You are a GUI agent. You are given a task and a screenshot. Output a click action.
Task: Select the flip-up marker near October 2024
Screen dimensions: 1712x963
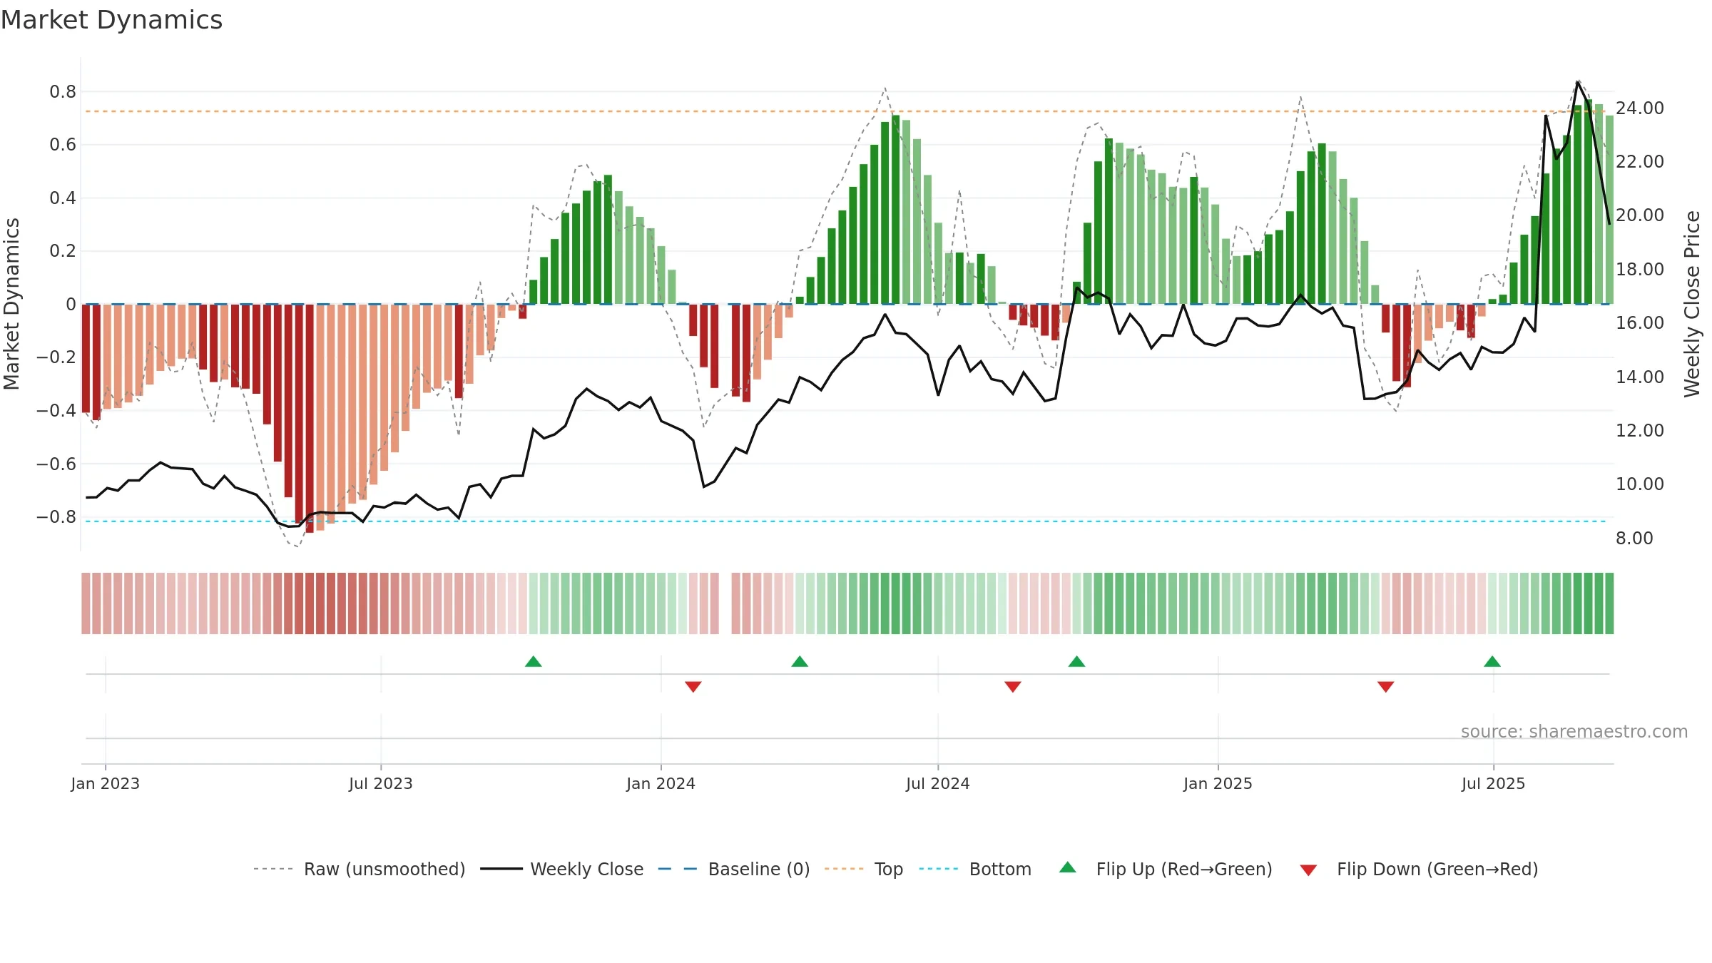(x=1077, y=661)
